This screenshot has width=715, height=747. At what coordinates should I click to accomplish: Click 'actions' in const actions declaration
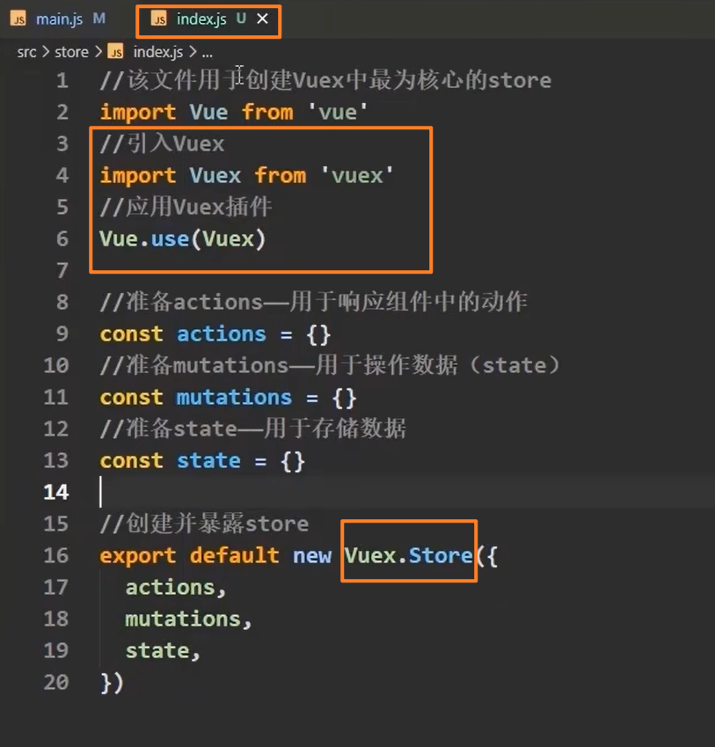pyautogui.click(x=222, y=334)
